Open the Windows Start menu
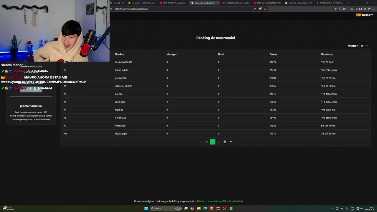The height and width of the screenshot is (212, 377). tap(146, 208)
